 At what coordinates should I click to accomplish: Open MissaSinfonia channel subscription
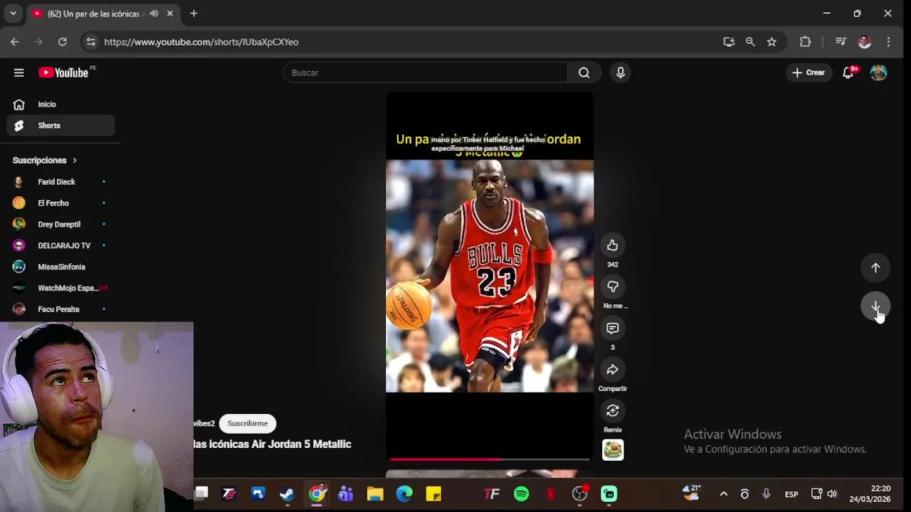61,267
